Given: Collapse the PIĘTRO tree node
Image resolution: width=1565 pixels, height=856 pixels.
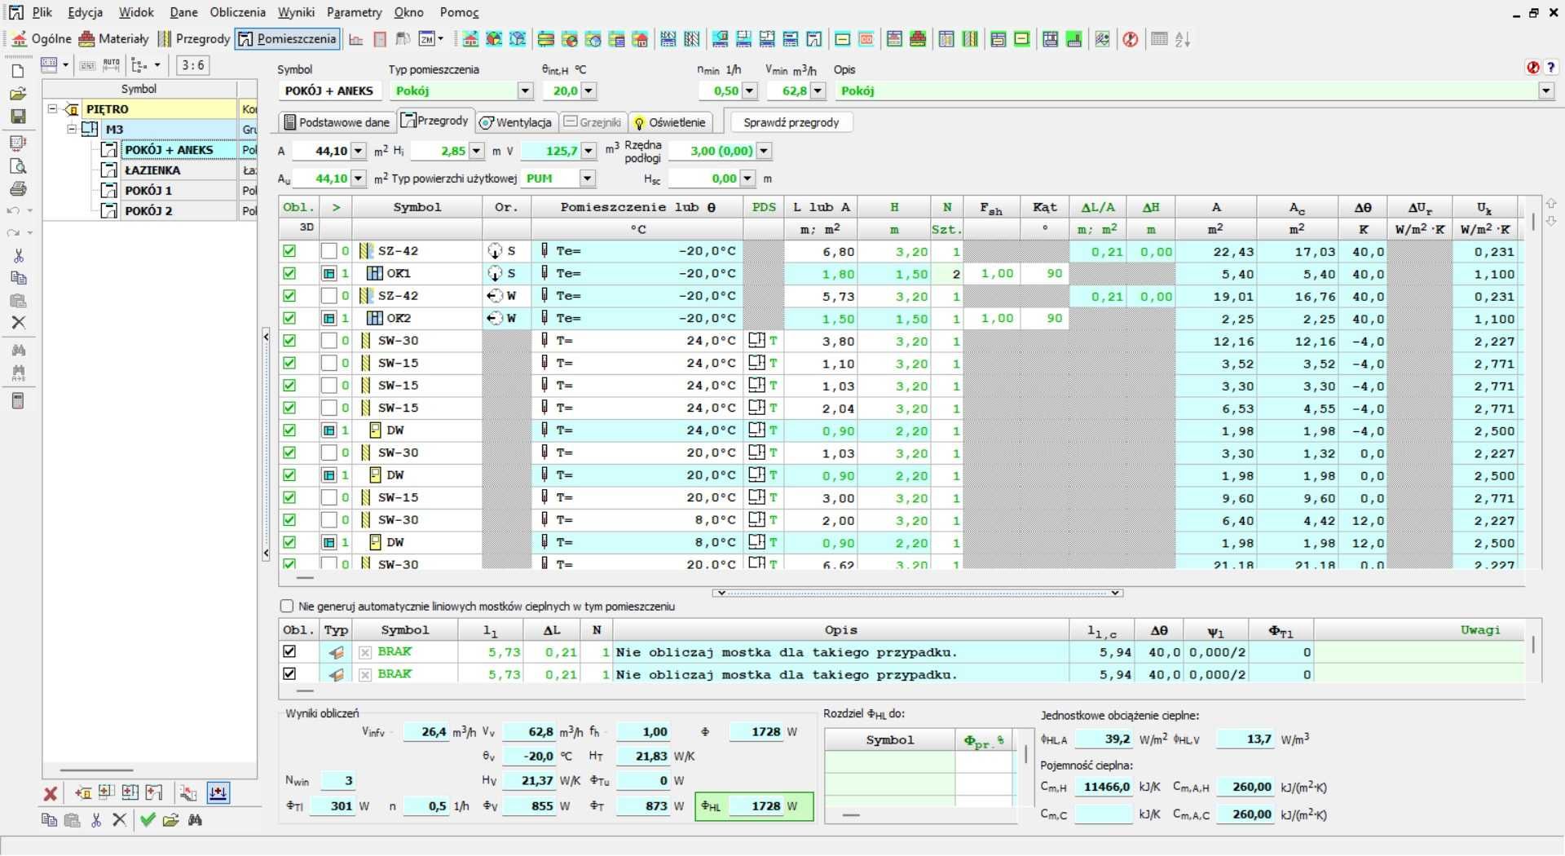Looking at the screenshot, I should [x=53, y=108].
